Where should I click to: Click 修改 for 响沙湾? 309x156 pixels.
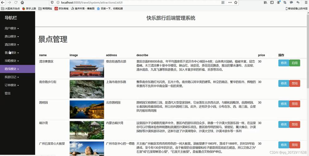pos(284,124)
